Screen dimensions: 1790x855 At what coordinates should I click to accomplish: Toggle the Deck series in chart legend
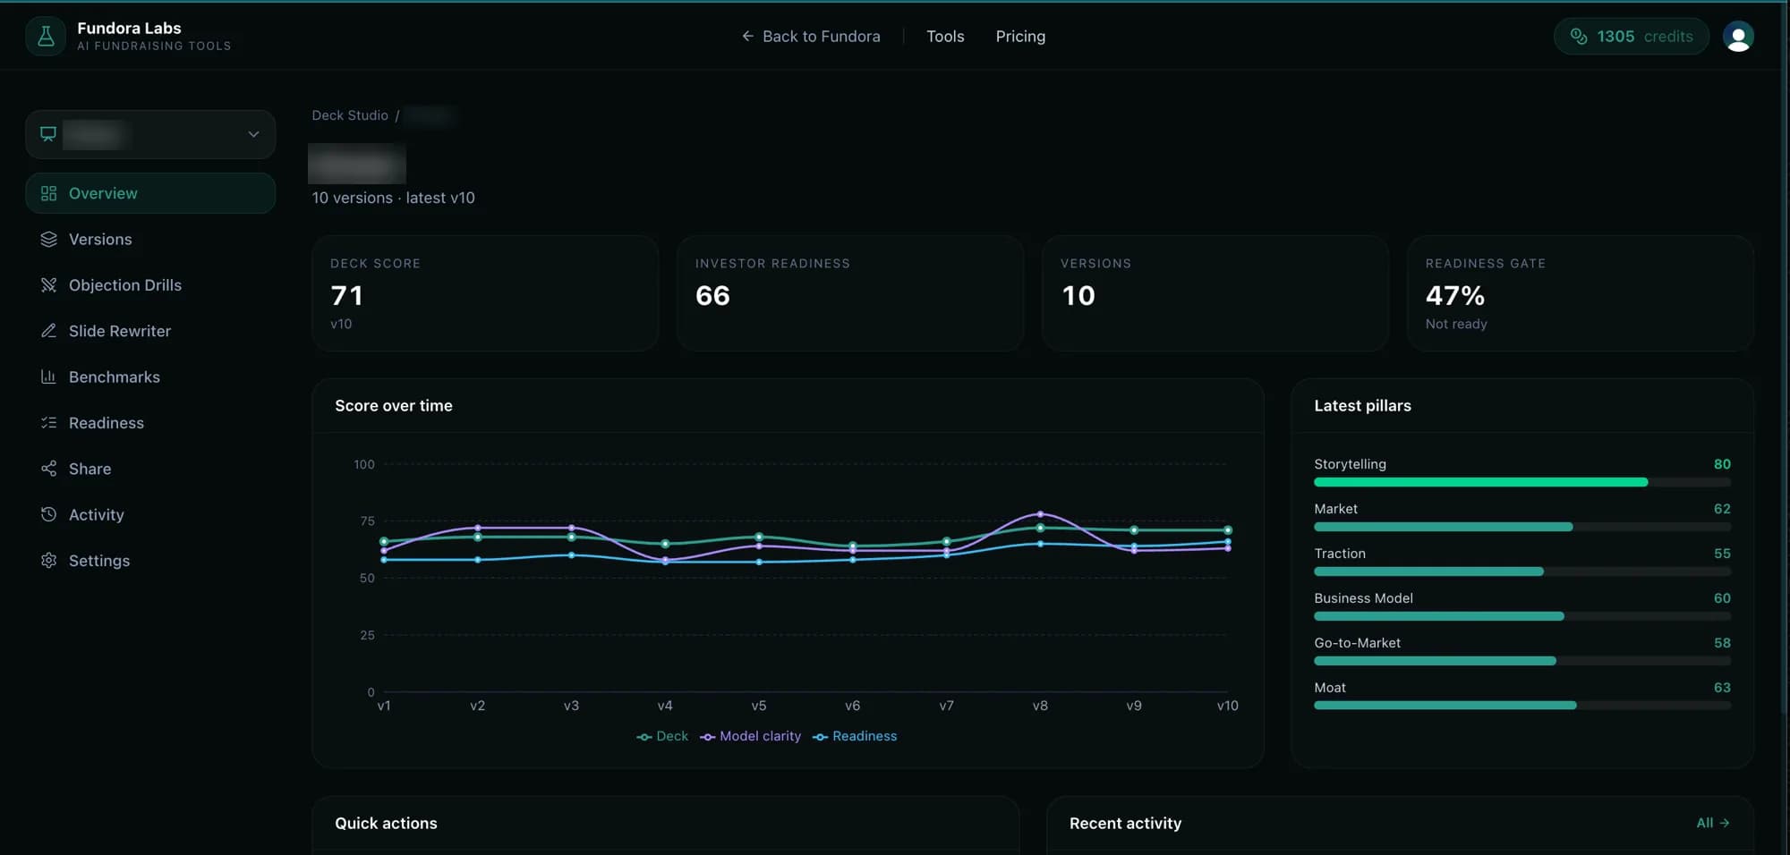coord(662,736)
